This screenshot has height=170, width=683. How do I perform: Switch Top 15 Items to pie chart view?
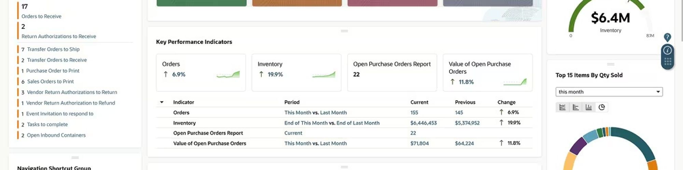(602, 107)
